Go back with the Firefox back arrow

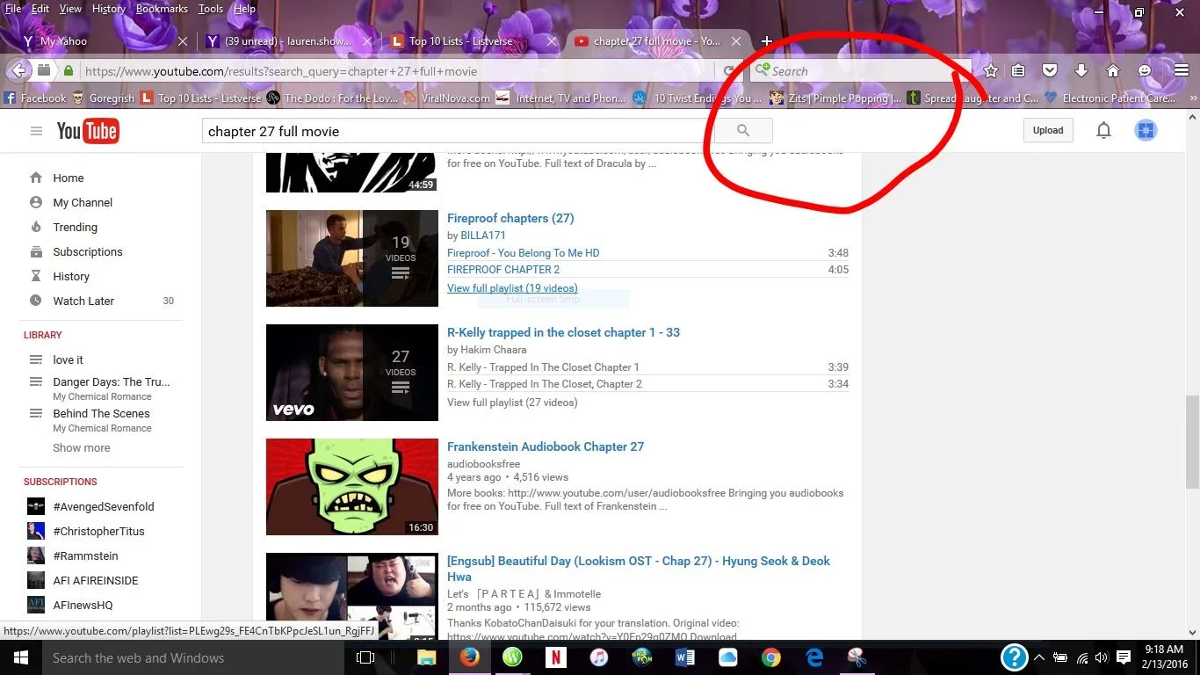[x=19, y=71]
